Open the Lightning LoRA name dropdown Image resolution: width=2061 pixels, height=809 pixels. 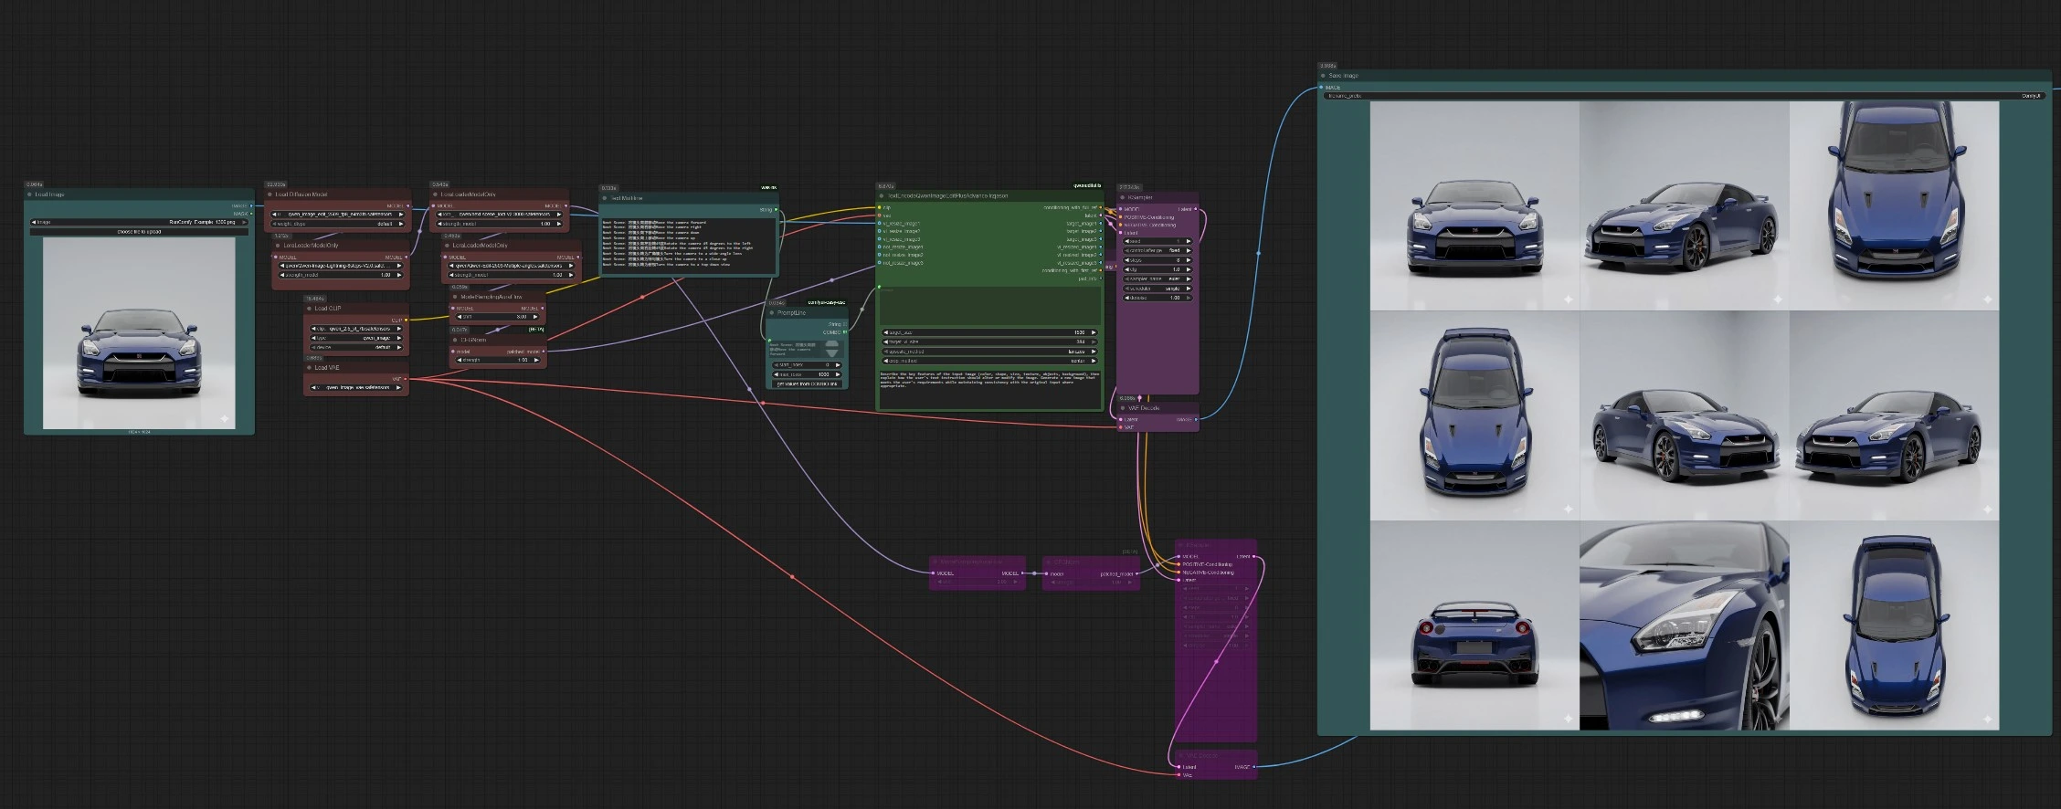pos(340,266)
